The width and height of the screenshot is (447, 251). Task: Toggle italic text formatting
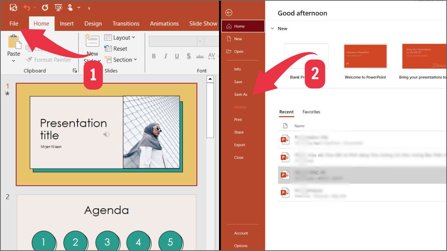pos(165,56)
